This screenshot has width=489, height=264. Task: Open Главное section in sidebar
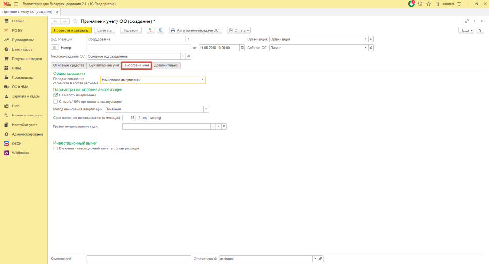[18, 21]
